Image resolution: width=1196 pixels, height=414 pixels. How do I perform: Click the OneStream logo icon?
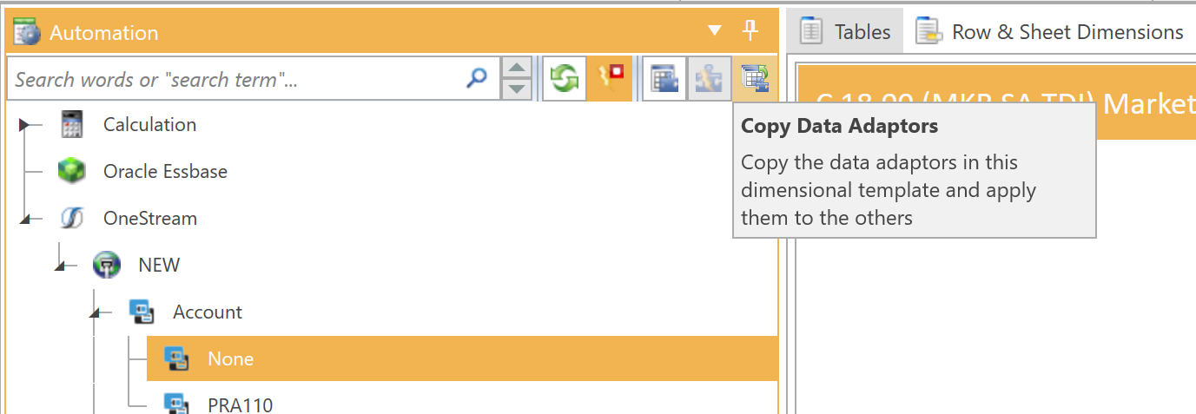pos(72,219)
